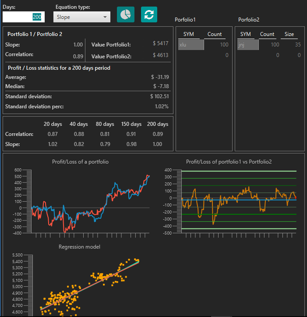Viewport: 307px width, 317px height.
Task: Click the Count column header in Porfolio2
Action: 267,34
